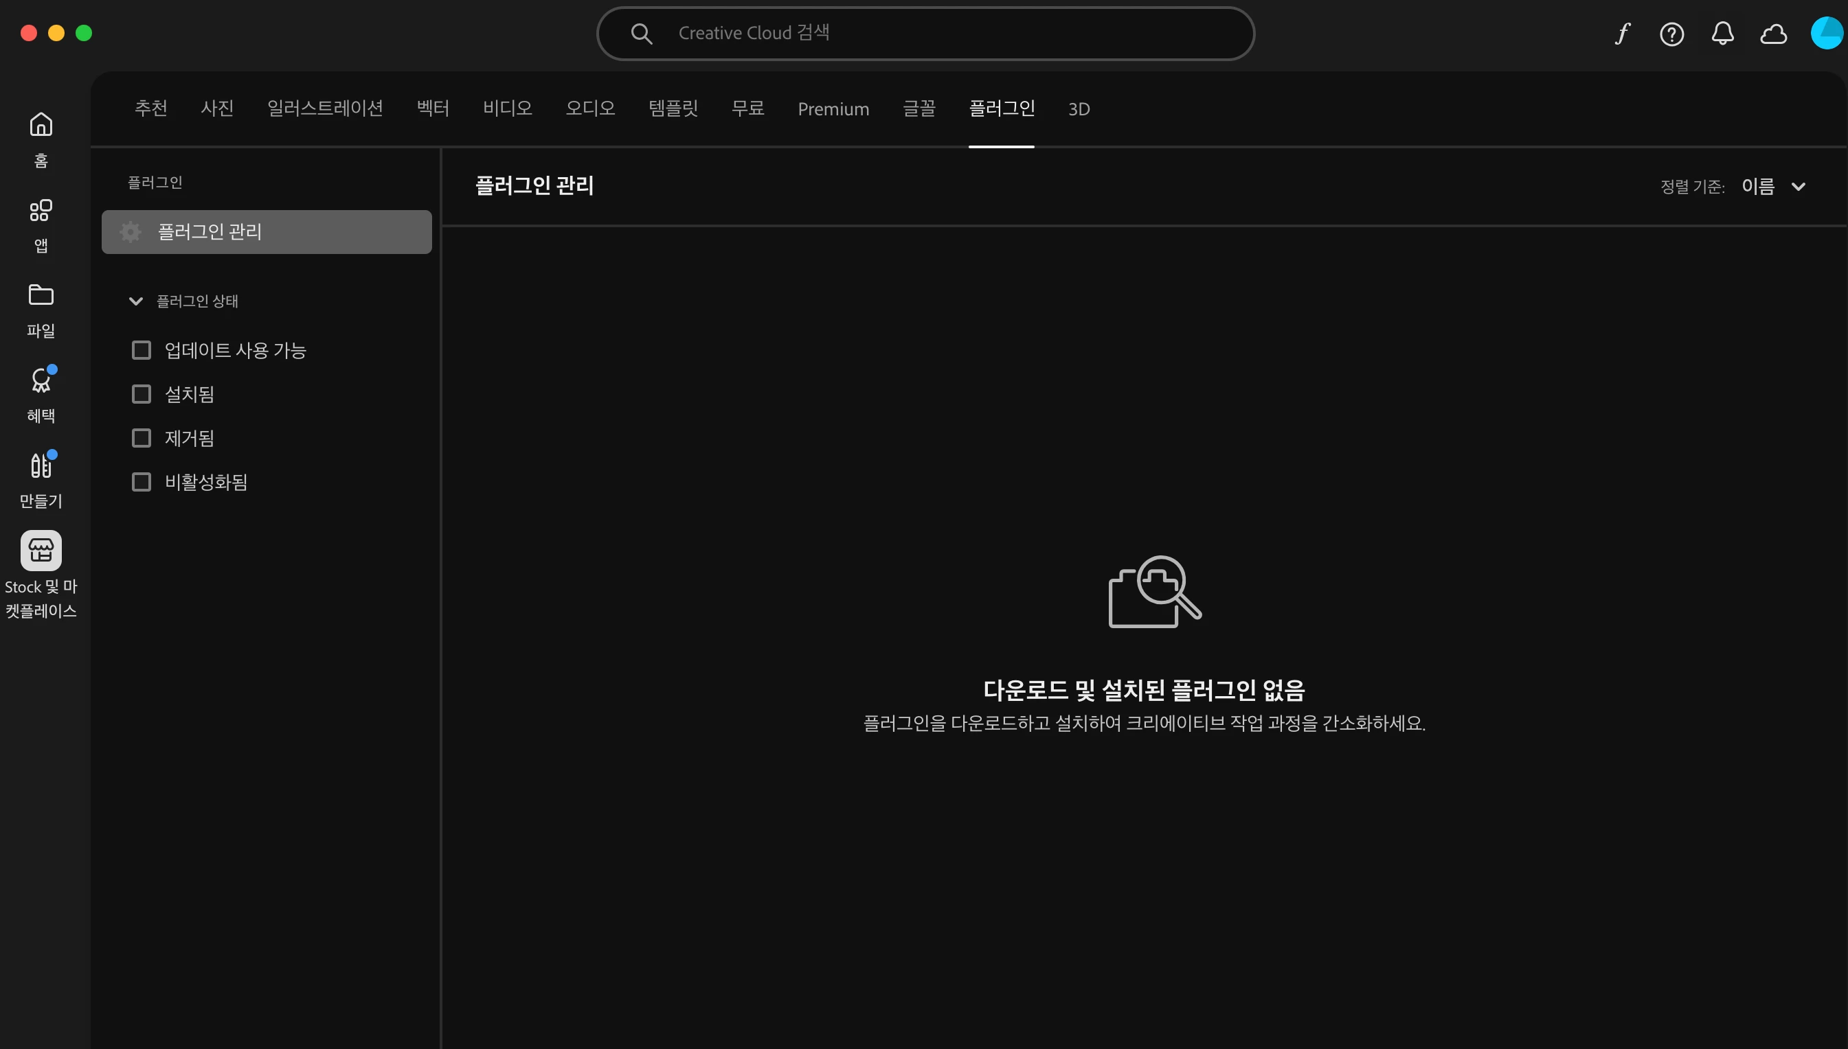Switch to the 템플릿 tab
This screenshot has height=1049, width=1848.
point(673,108)
